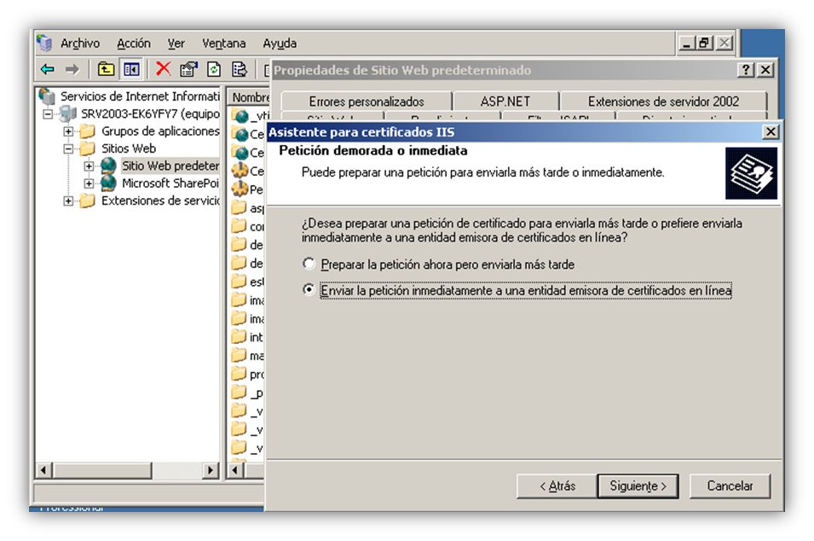Click the globe icon of Sitio Web predeterminado
The height and width of the screenshot is (541, 814).
pyautogui.click(x=108, y=166)
